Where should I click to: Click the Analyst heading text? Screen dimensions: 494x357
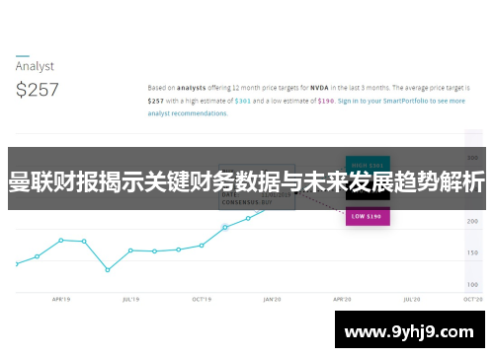point(35,66)
